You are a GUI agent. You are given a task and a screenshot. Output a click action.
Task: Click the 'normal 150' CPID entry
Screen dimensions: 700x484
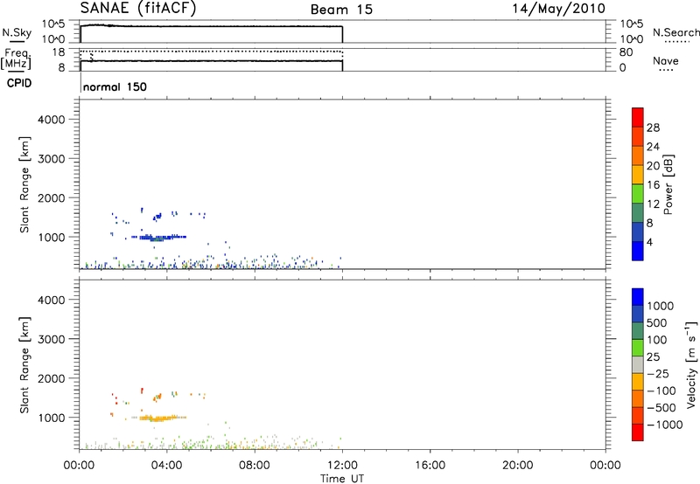(x=115, y=86)
